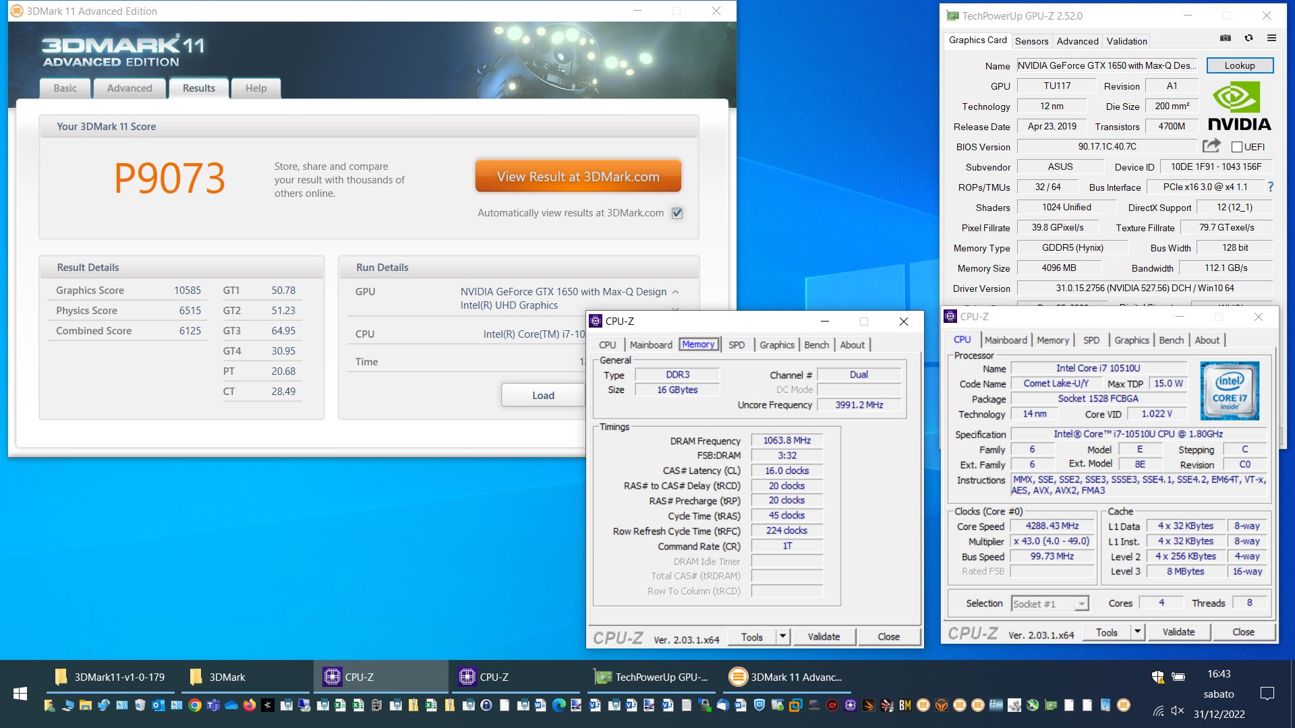The height and width of the screenshot is (728, 1295).
Task: Switch to TechPowerUp GPU-Z taskbar button
Action: click(651, 677)
